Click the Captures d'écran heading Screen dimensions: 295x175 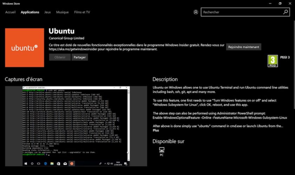point(24,79)
